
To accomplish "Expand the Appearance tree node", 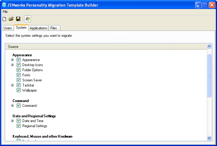I will (13, 60).
